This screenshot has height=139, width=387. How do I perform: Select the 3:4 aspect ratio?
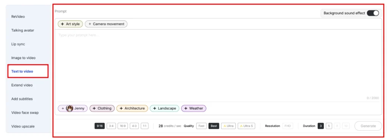111,126
